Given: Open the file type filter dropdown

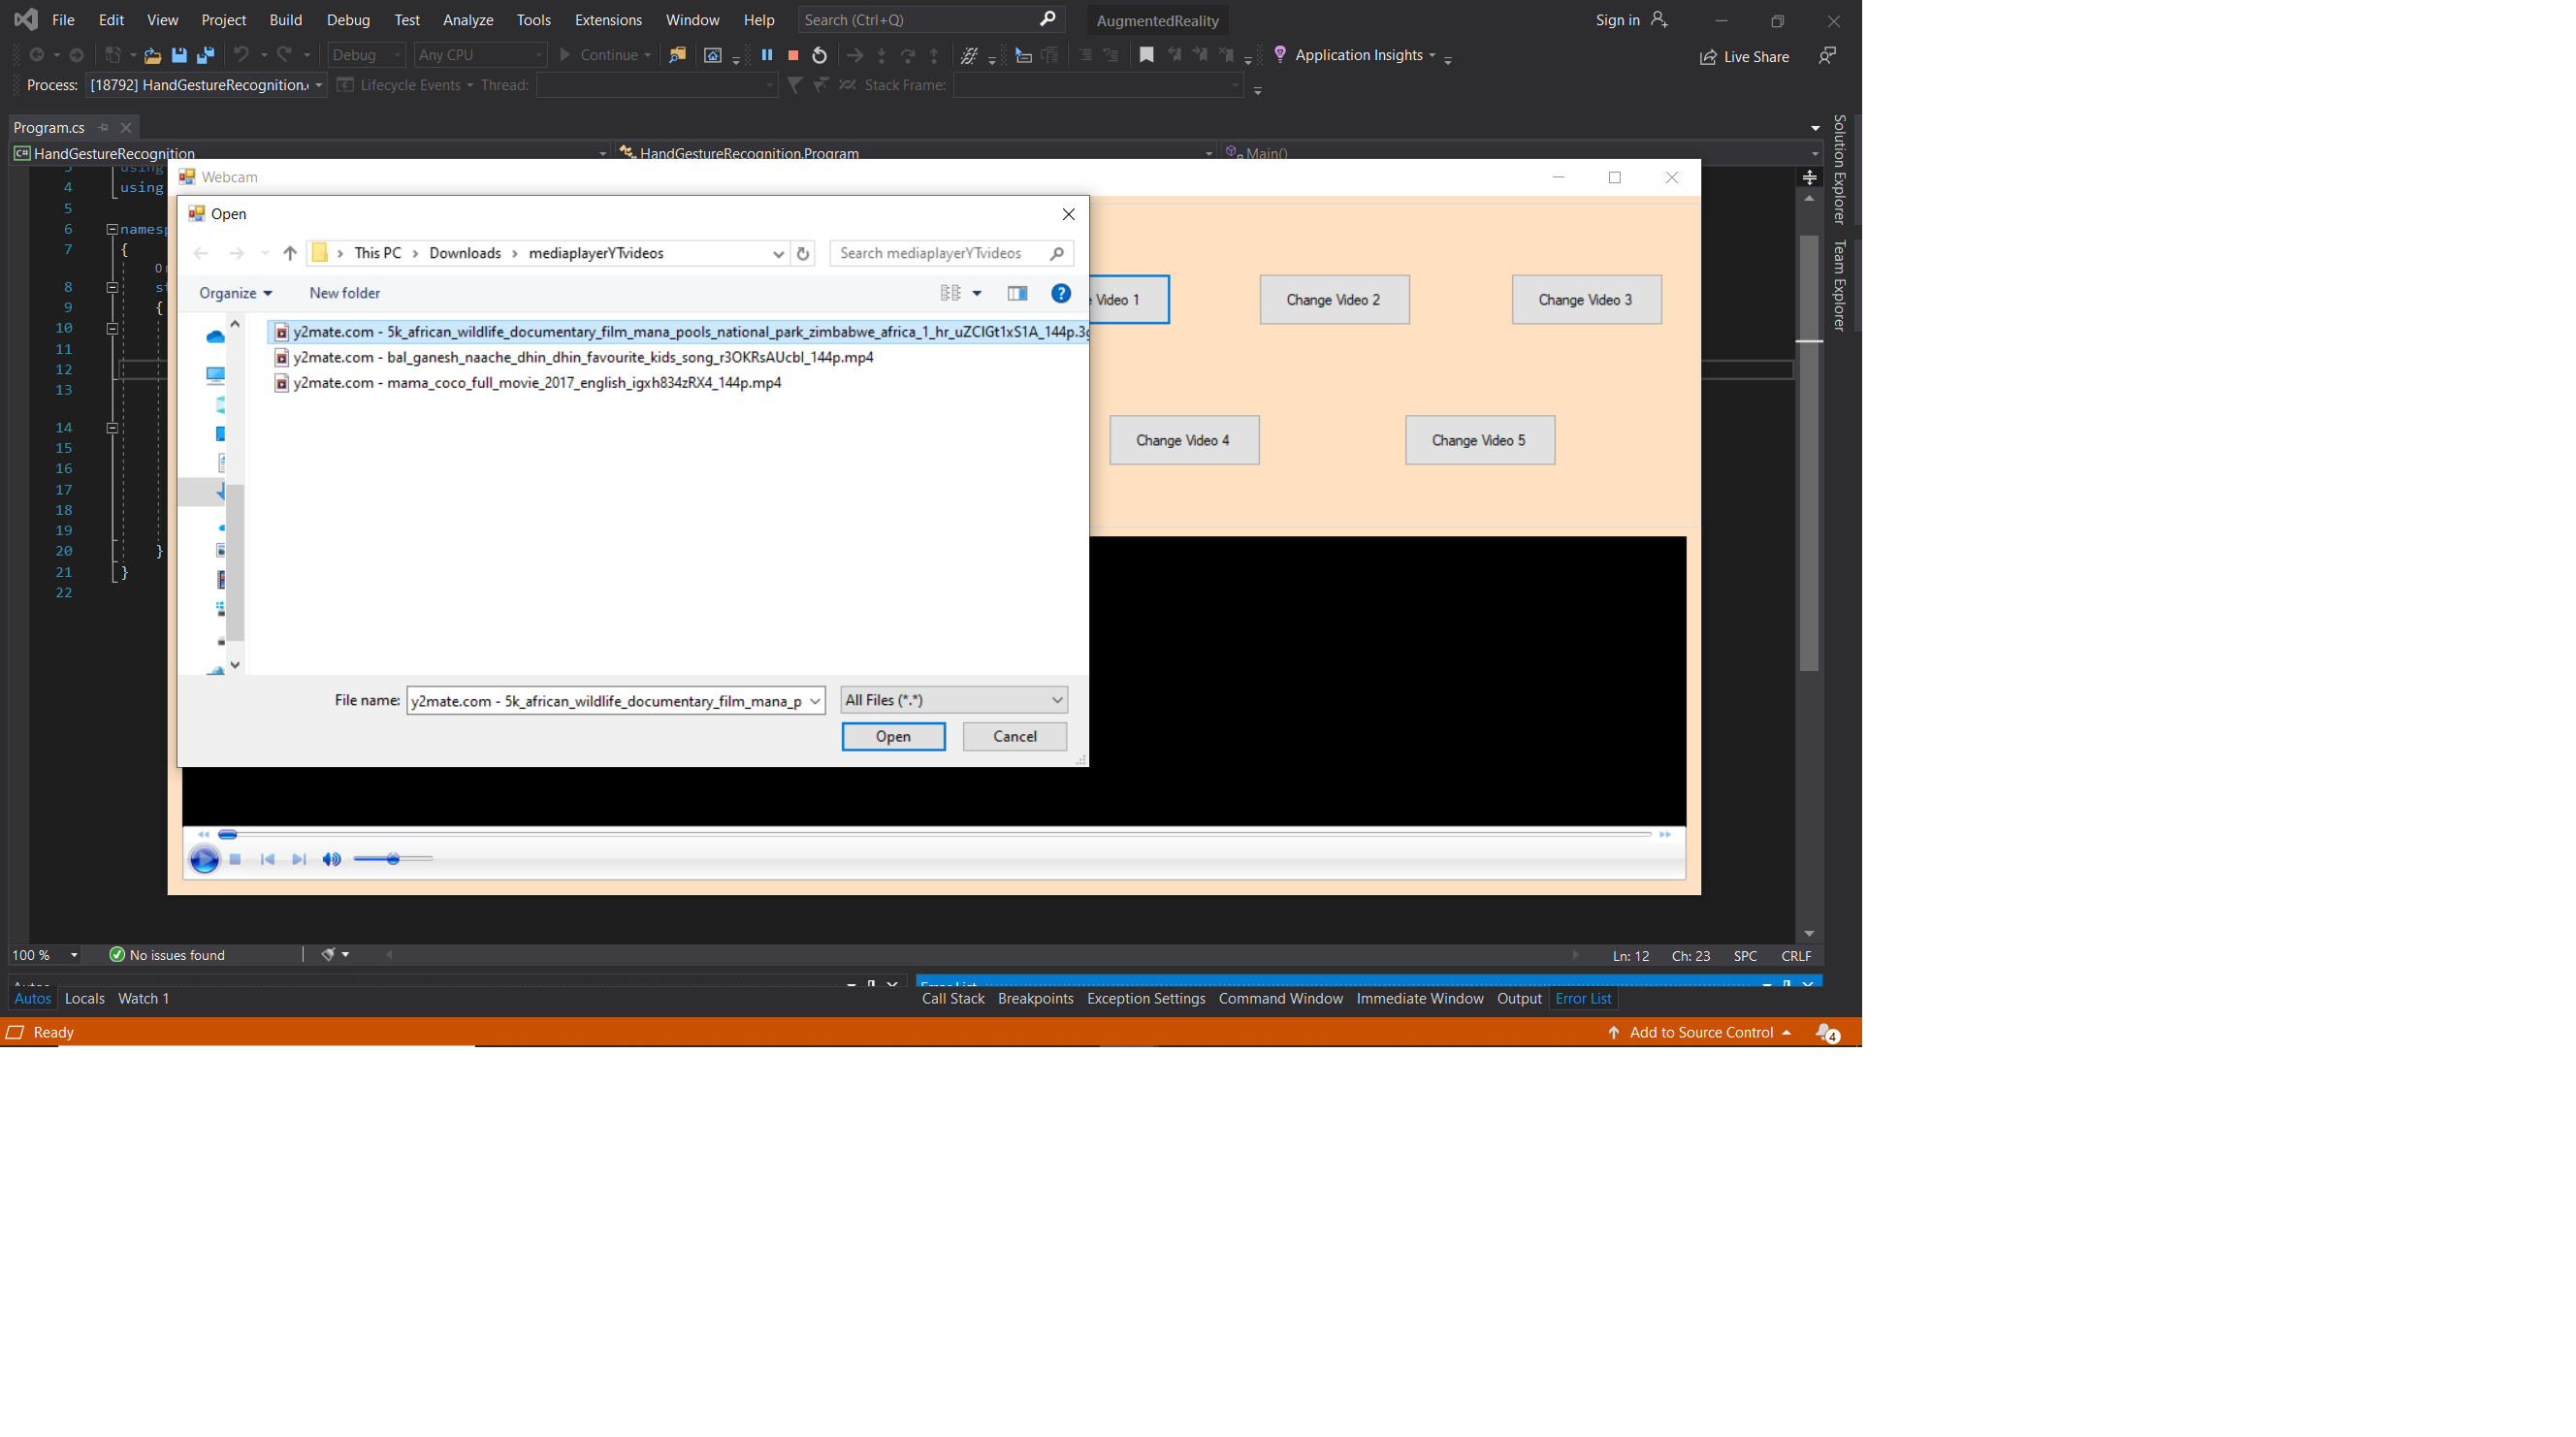Looking at the screenshot, I should click(x=954, y=700).
